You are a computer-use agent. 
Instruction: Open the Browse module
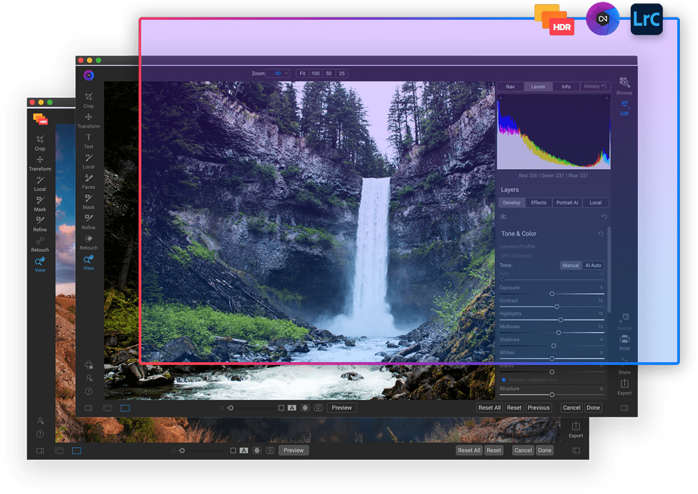pyautogui.click(x=625, y=87)
